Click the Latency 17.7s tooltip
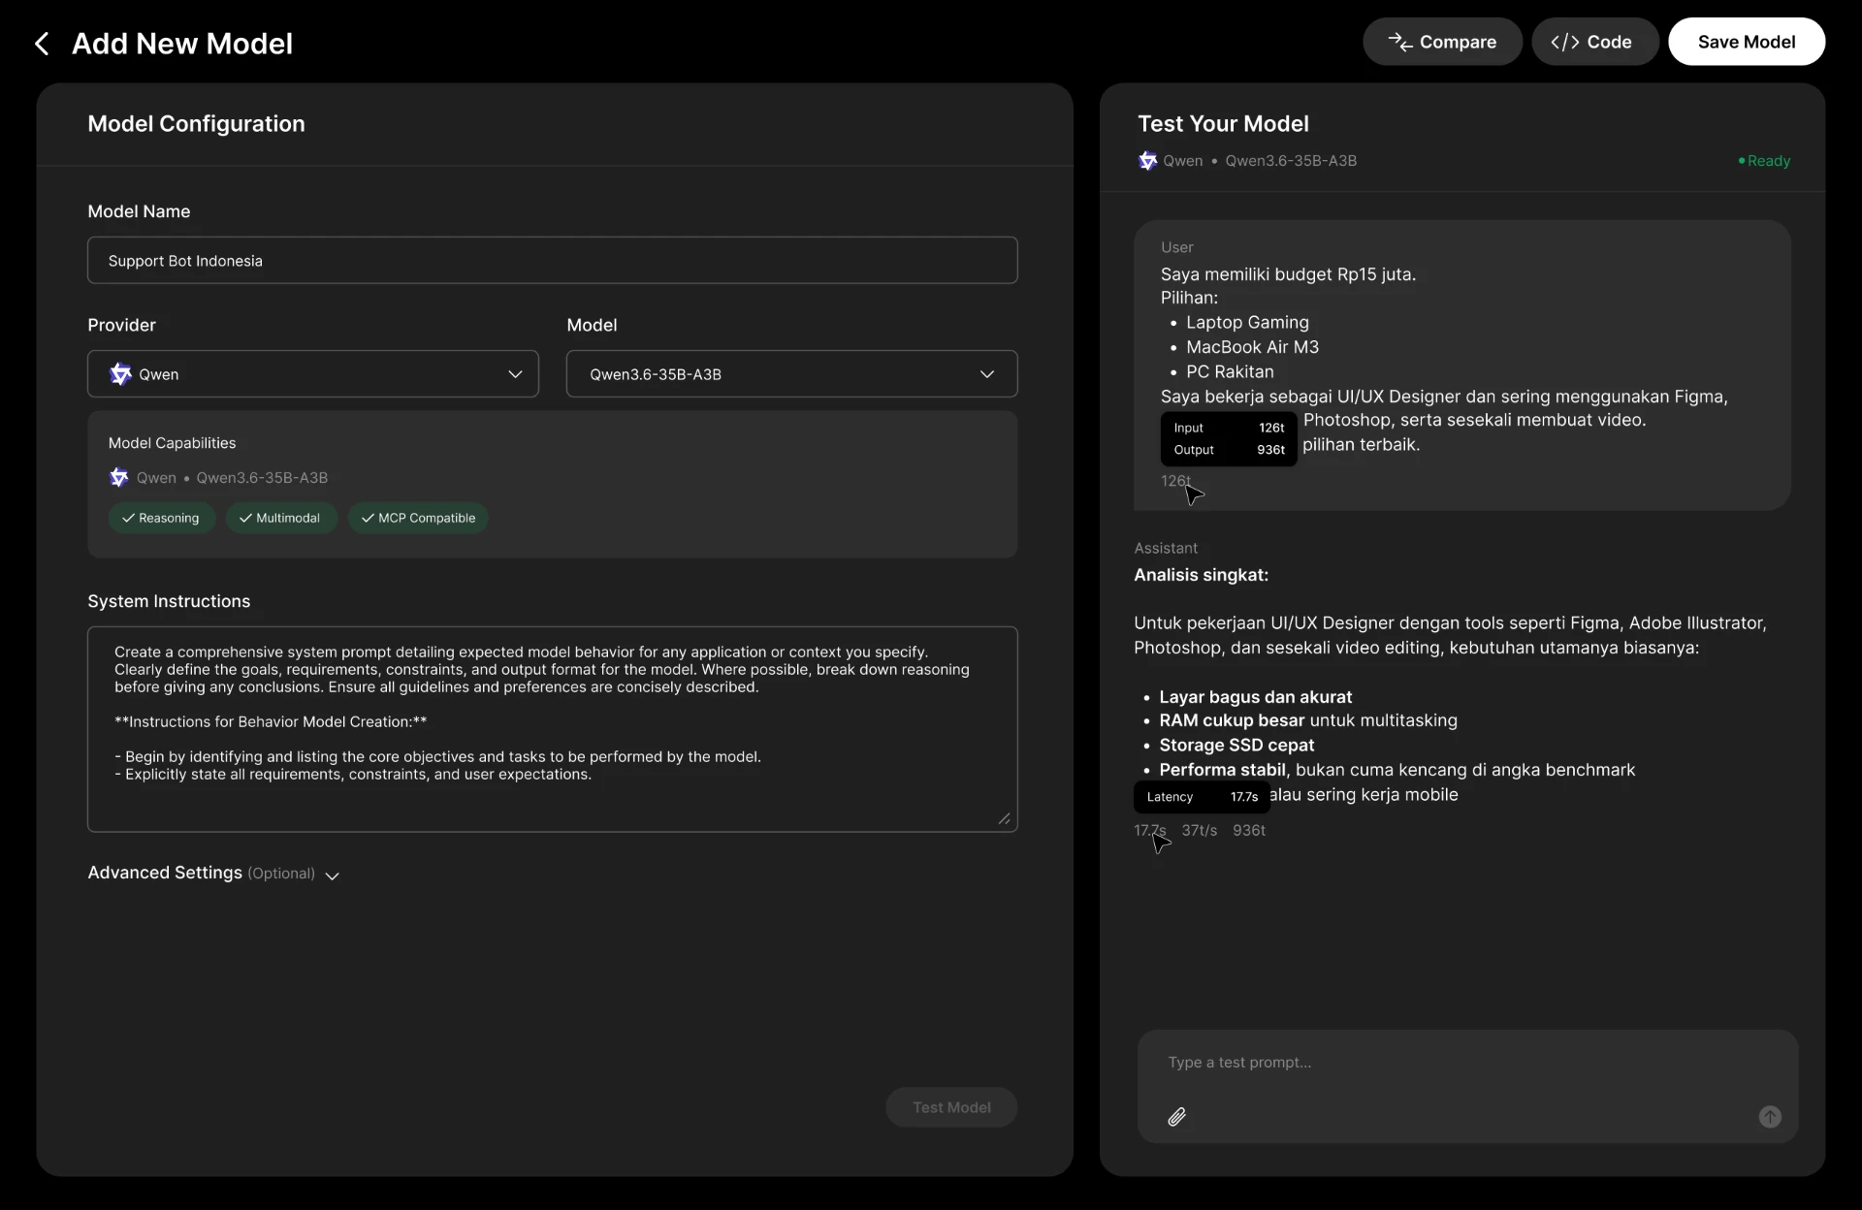 coord(1202,797)
